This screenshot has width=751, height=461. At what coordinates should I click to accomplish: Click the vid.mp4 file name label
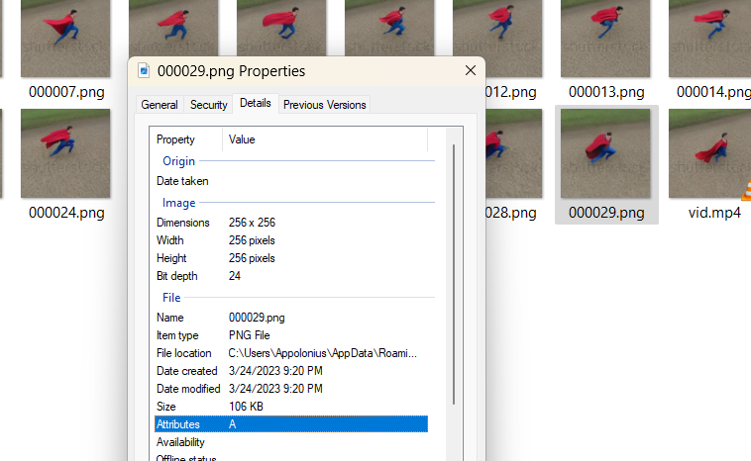(714, 213)
